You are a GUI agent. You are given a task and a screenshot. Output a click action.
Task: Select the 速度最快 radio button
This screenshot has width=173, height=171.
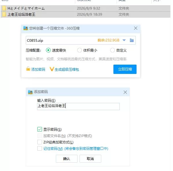pos(48,50)
